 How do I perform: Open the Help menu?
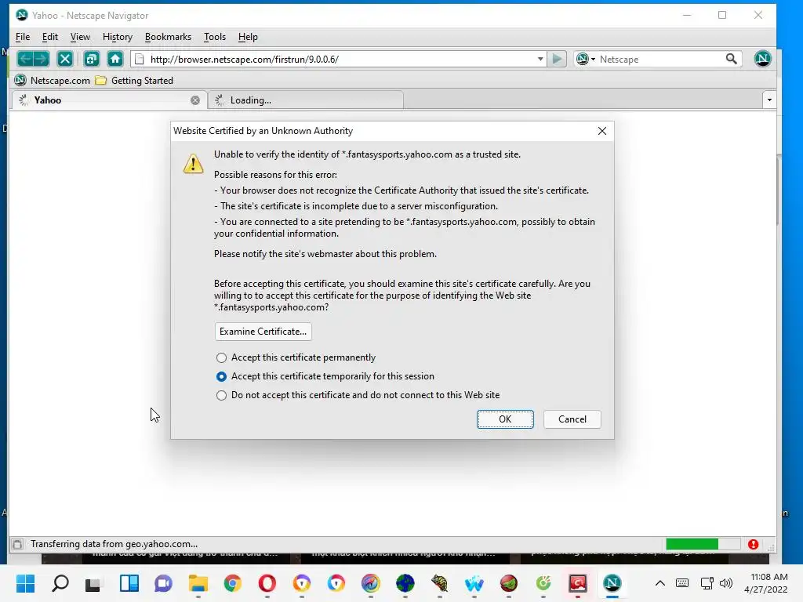tap(248, 37)
